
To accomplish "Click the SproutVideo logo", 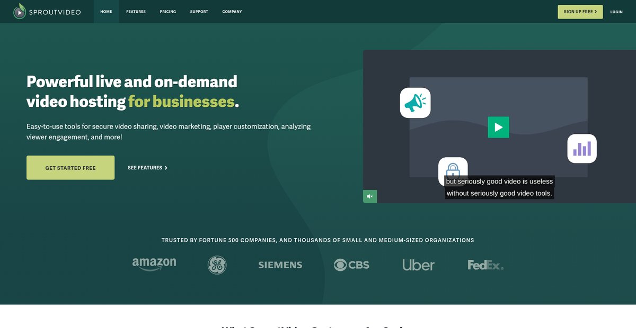I will click(47, 11).
